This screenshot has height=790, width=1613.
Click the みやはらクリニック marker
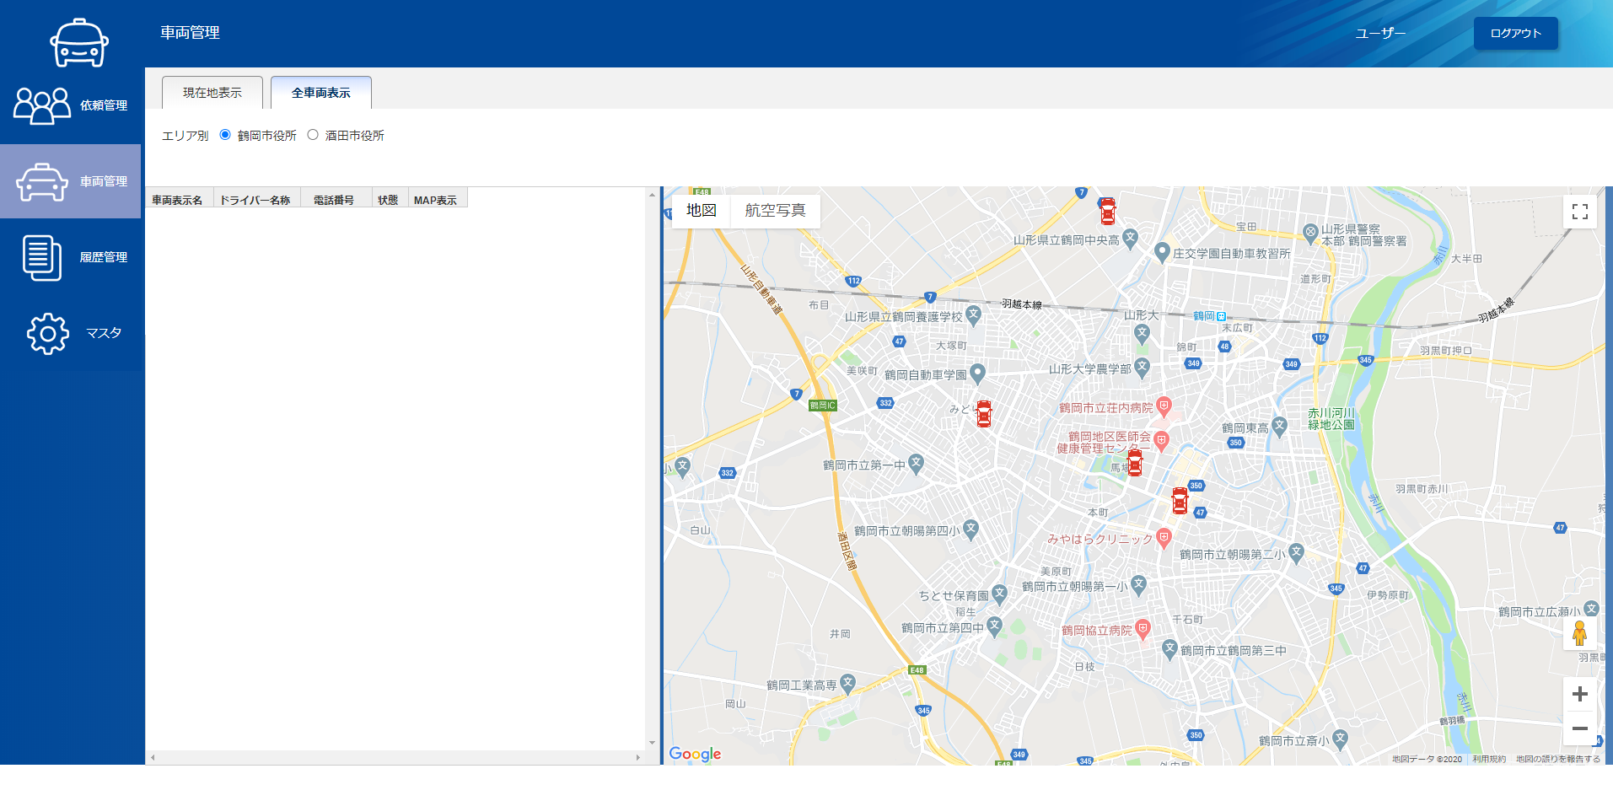(x=1164, y=537)
